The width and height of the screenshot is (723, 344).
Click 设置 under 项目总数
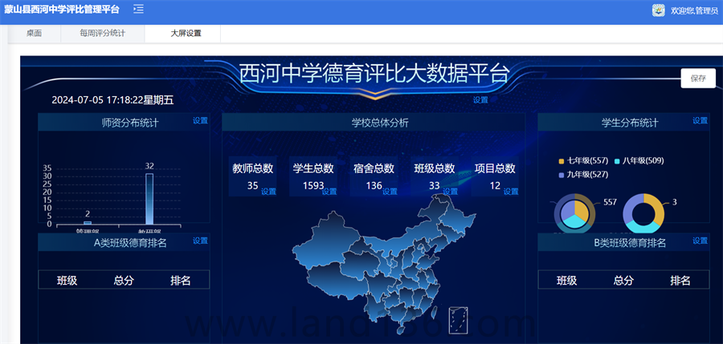[x=510, y=192]
